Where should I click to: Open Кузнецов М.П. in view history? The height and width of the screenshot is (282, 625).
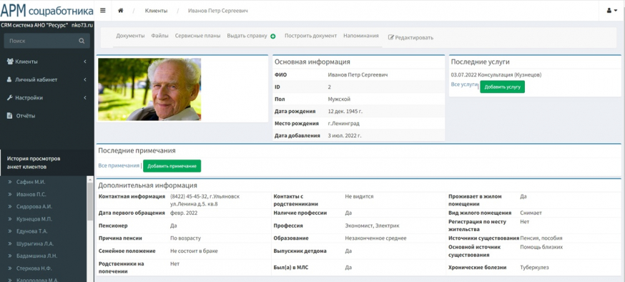tap(34, 219)
